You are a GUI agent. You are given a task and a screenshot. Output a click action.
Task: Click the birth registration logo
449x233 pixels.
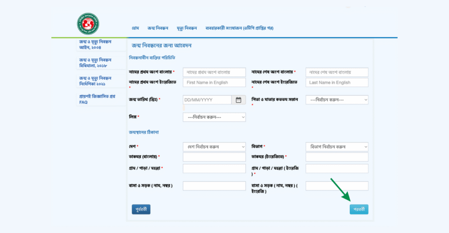click(88, 24)
